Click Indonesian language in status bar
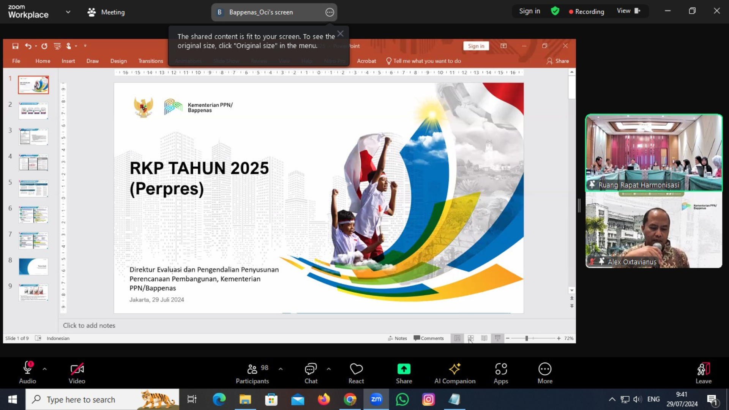729x410 pixels. click(58, 338)
